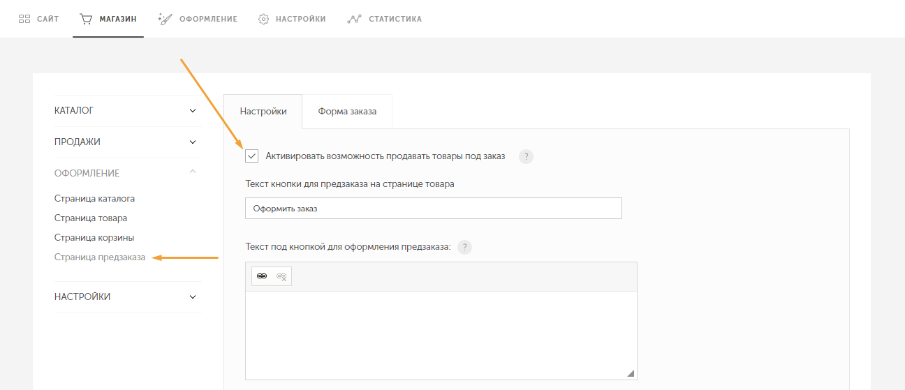Show the help tip for the text under the preorder button
The height and width of the screenshot is (390, 905).
pyautogui.click(x=465, y=247)
